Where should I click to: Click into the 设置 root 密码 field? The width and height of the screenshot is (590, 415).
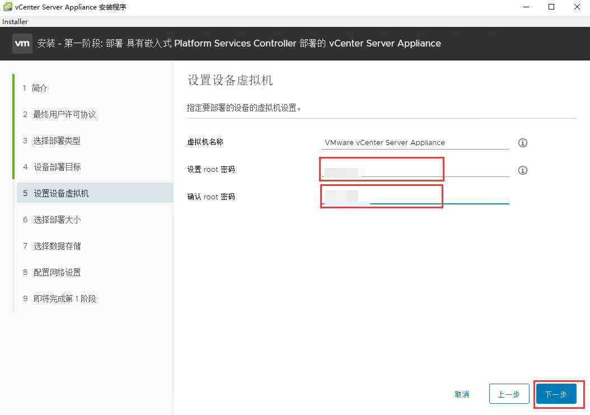tap(415, 170)
